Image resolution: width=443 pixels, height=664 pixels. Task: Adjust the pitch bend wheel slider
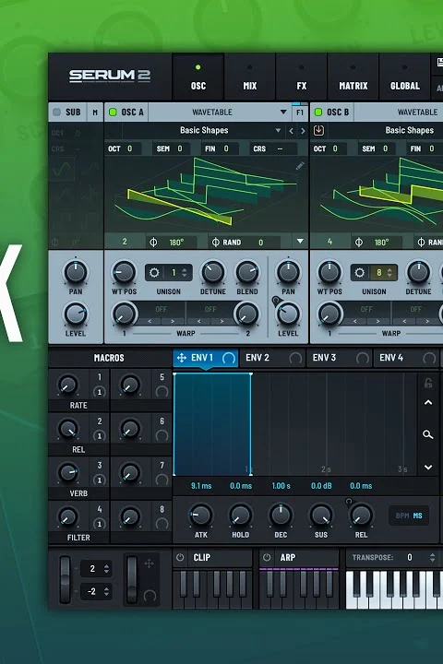tap(66, 580)
